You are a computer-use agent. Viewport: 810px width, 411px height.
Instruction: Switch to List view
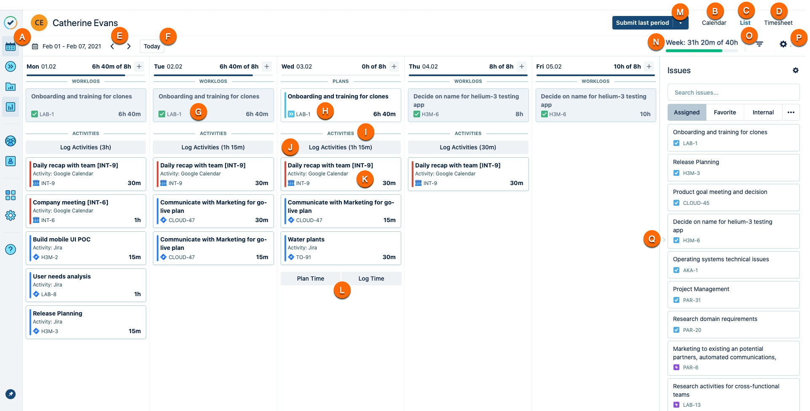(745, 23)
